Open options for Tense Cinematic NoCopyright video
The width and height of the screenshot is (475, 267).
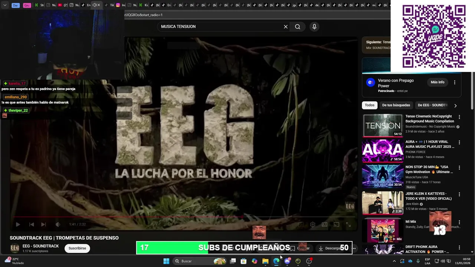point(459,117)
